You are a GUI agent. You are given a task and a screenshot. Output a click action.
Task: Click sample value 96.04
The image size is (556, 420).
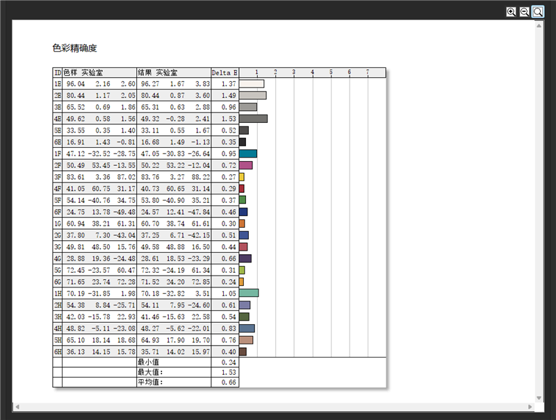click(76, 84)
